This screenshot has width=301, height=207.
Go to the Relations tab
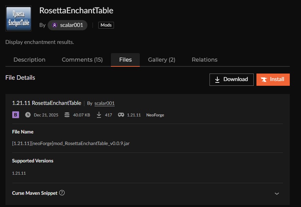pos(204,60)
